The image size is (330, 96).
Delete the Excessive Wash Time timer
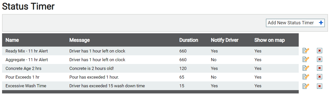[319, 86]
